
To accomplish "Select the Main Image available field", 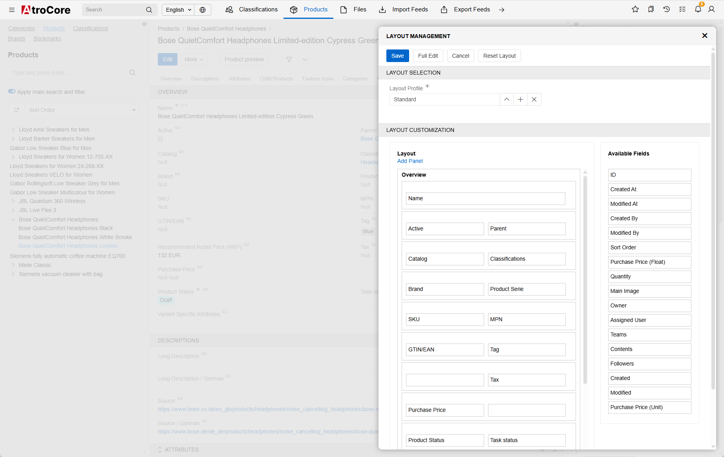I will (x=649, y=291).
